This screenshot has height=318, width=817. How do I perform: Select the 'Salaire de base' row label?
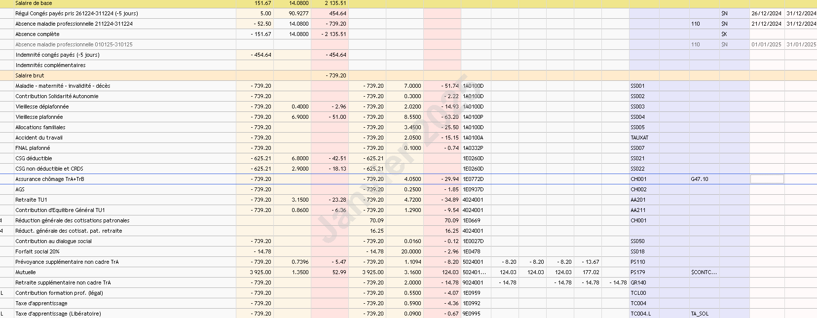(x=34, y=3)
